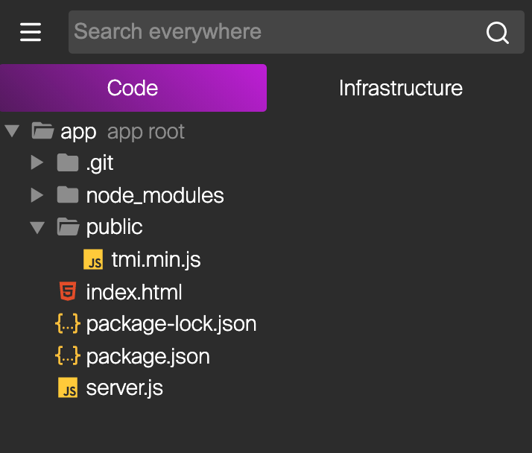The height and width of the screenshot is (453, 532).
Task: Click the JS icon next to server.js
Action: [68, 388]
